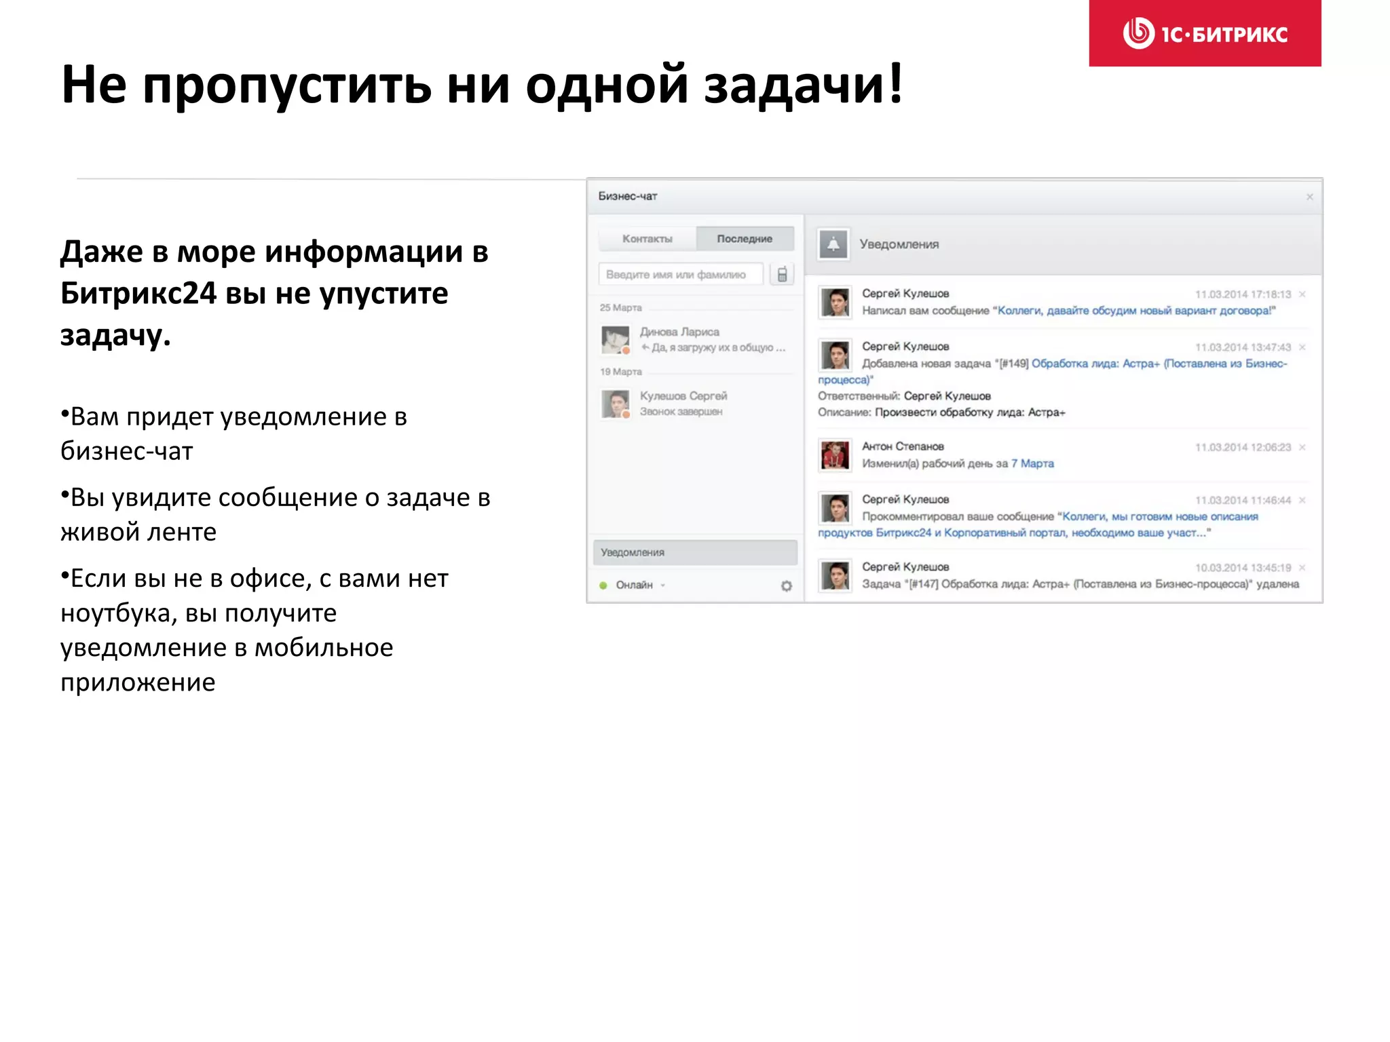Dismiss notification from 11.03.2014 17:18:13

pyautogui.click(x=1302, y=294)
